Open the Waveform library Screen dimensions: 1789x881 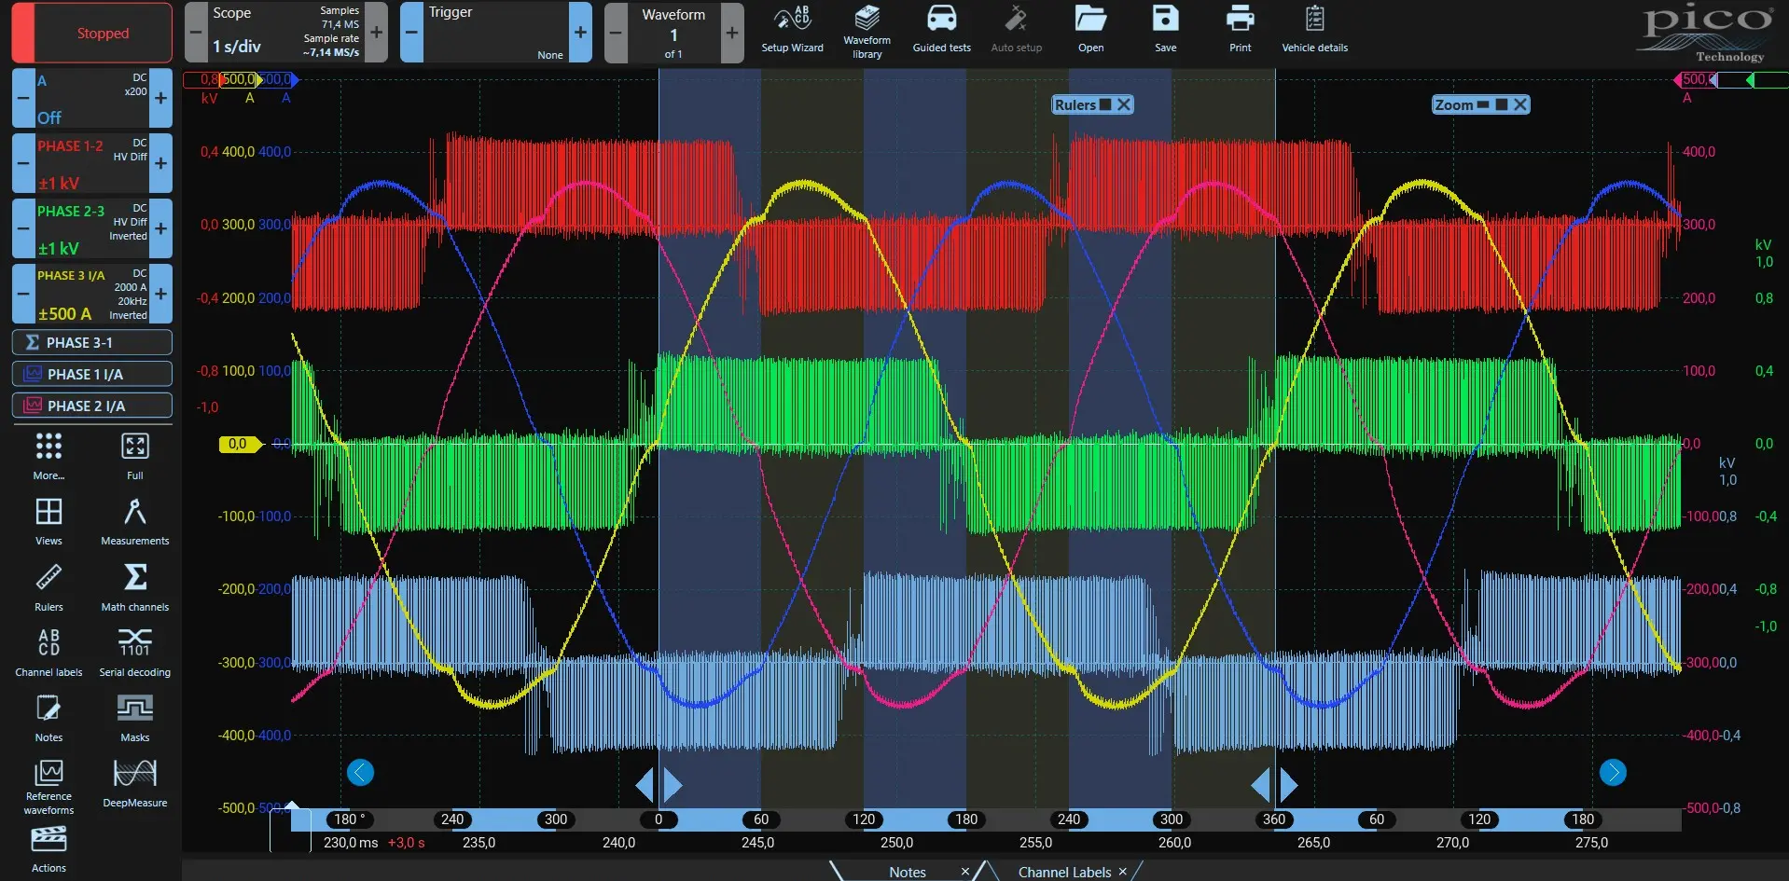(x=867, y=32)
